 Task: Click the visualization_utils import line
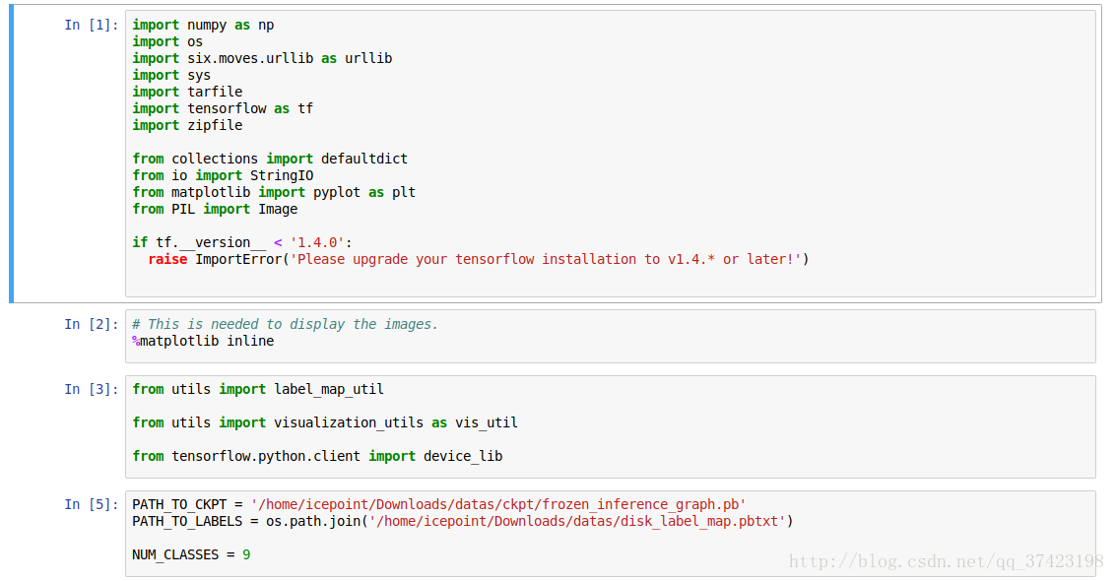point(325,422)
